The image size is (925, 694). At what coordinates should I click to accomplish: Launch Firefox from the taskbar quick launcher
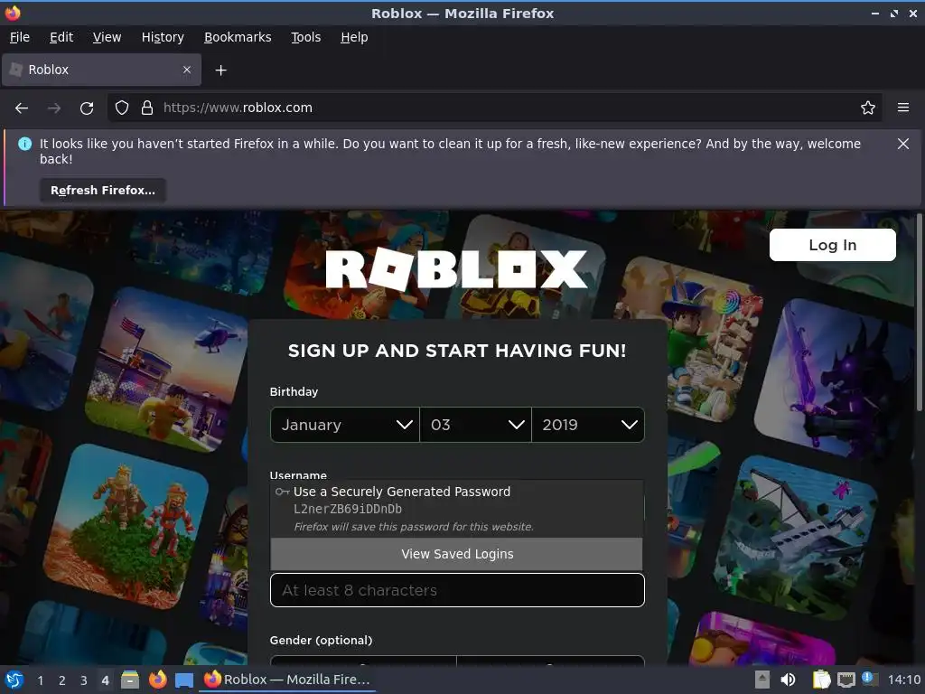(x=157, y=680)
